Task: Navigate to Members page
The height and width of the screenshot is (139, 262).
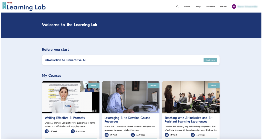Action: point(211,7)
